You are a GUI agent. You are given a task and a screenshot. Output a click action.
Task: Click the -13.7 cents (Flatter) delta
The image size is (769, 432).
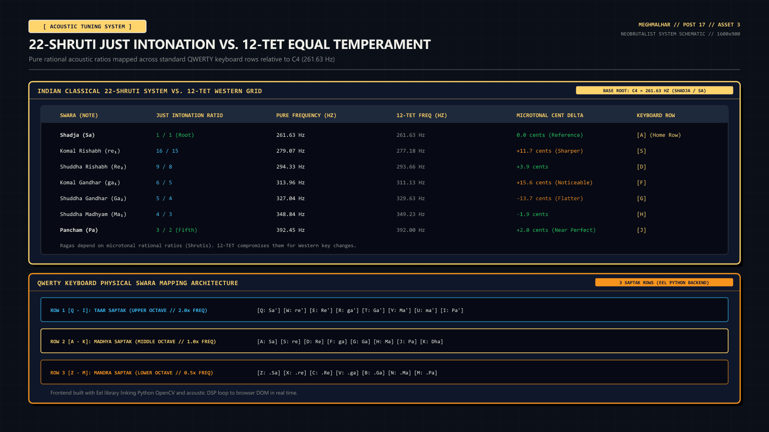[x=550, y=198]
